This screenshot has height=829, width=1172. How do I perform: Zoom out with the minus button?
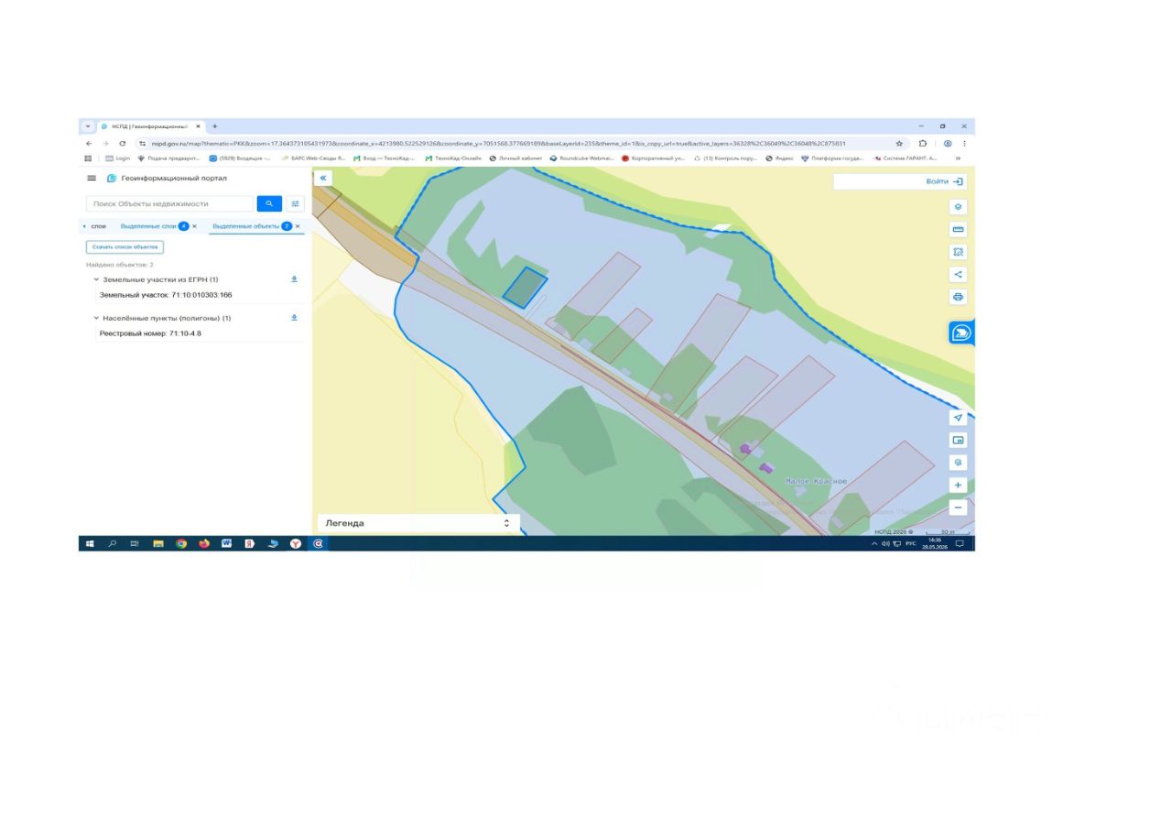[x=958, y=507]
